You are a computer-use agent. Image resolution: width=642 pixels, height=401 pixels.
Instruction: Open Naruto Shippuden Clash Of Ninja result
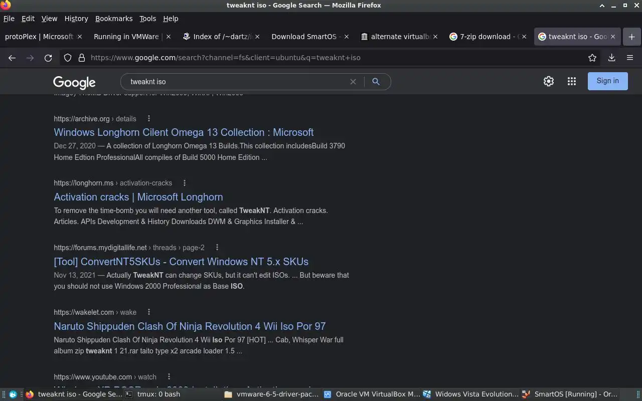point(190,326)
